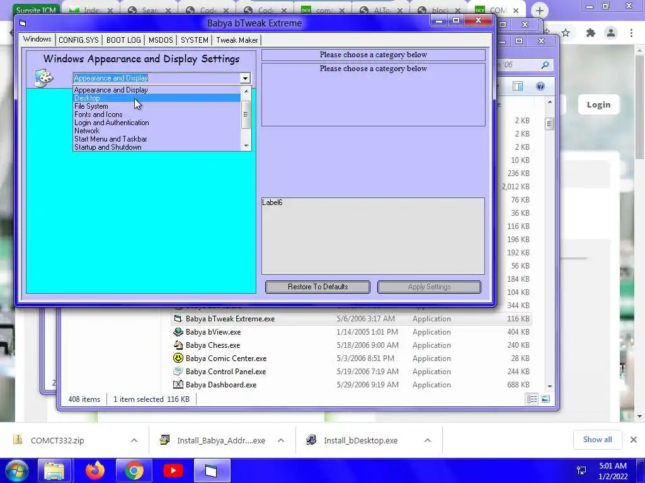
Task: Select Start Menu and Taskbar option
Action: [157, 139]
